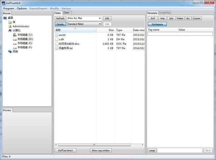Select the 本地磁盘 (E:) drive in tree
Image resolution: width=216 pixels, height=160 pixels.
click(25, 43)
